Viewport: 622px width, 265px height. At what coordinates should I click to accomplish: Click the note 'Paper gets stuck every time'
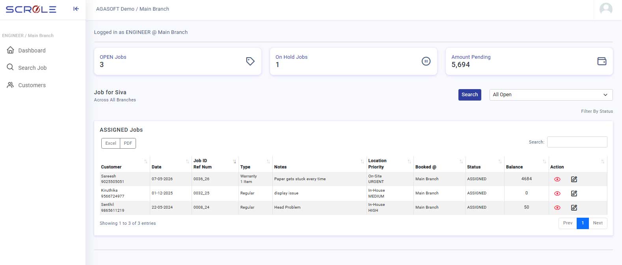(x=300, y=179)
